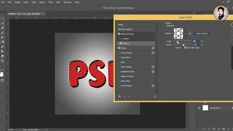
Task: Click the fx add-effect icon in Layer Style
Action: pyautogui.click(x=119, y=96)
